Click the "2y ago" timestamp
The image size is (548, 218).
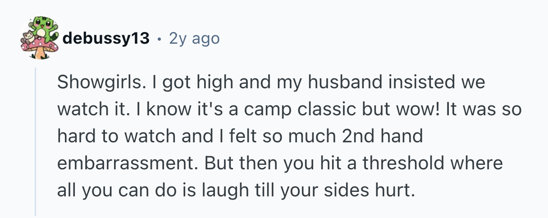point(194,38)
